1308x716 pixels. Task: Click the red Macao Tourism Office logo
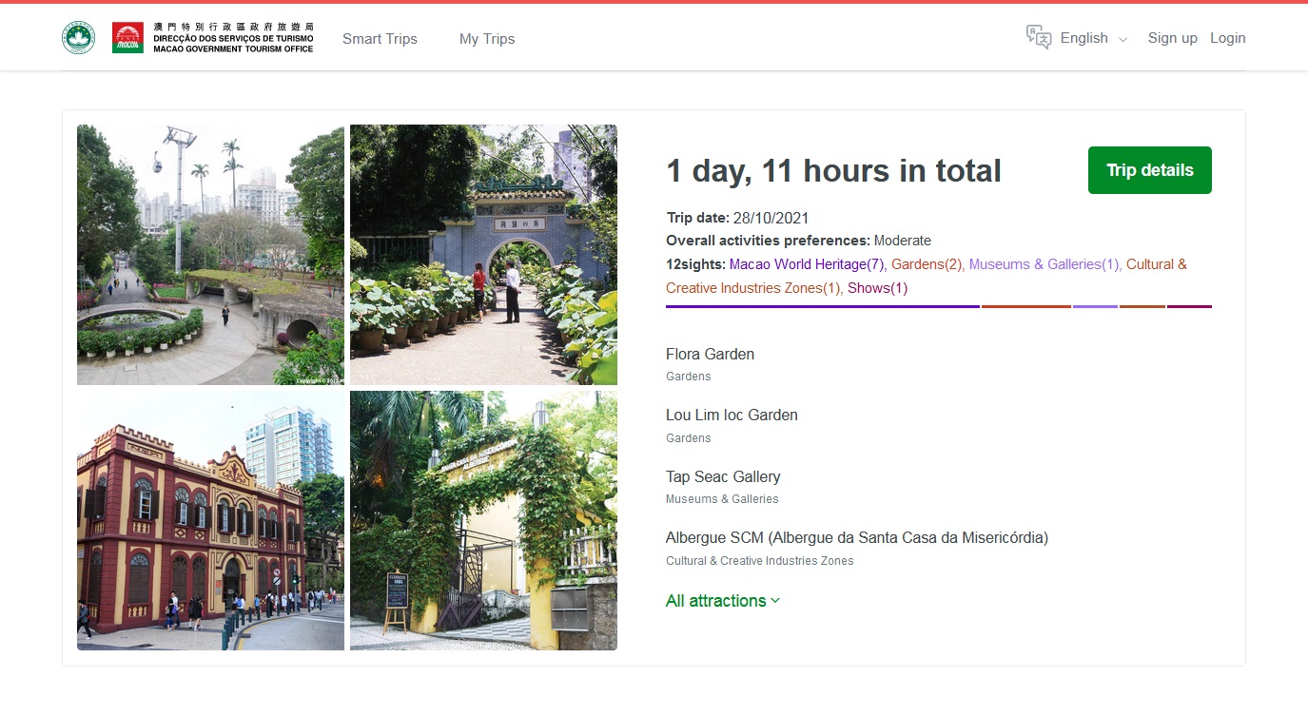coord(127,38)
